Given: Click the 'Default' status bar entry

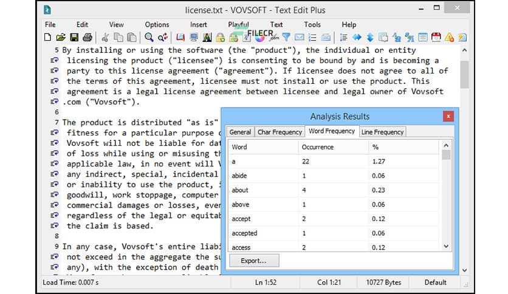Looking at the screenshot, I should pos(436,282).
